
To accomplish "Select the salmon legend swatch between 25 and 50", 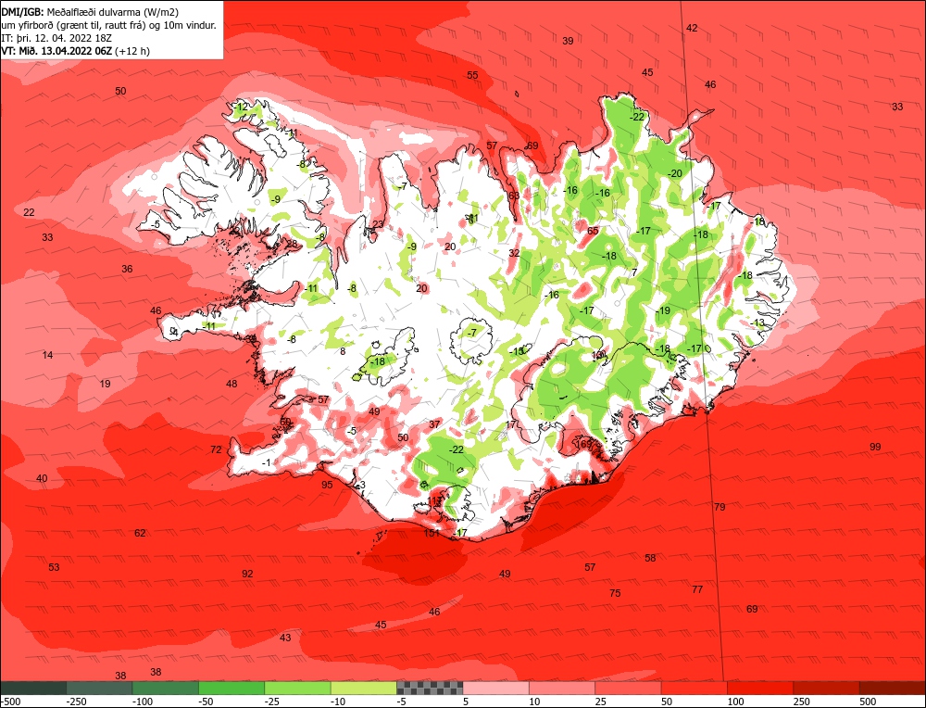I will coord(629,688).
